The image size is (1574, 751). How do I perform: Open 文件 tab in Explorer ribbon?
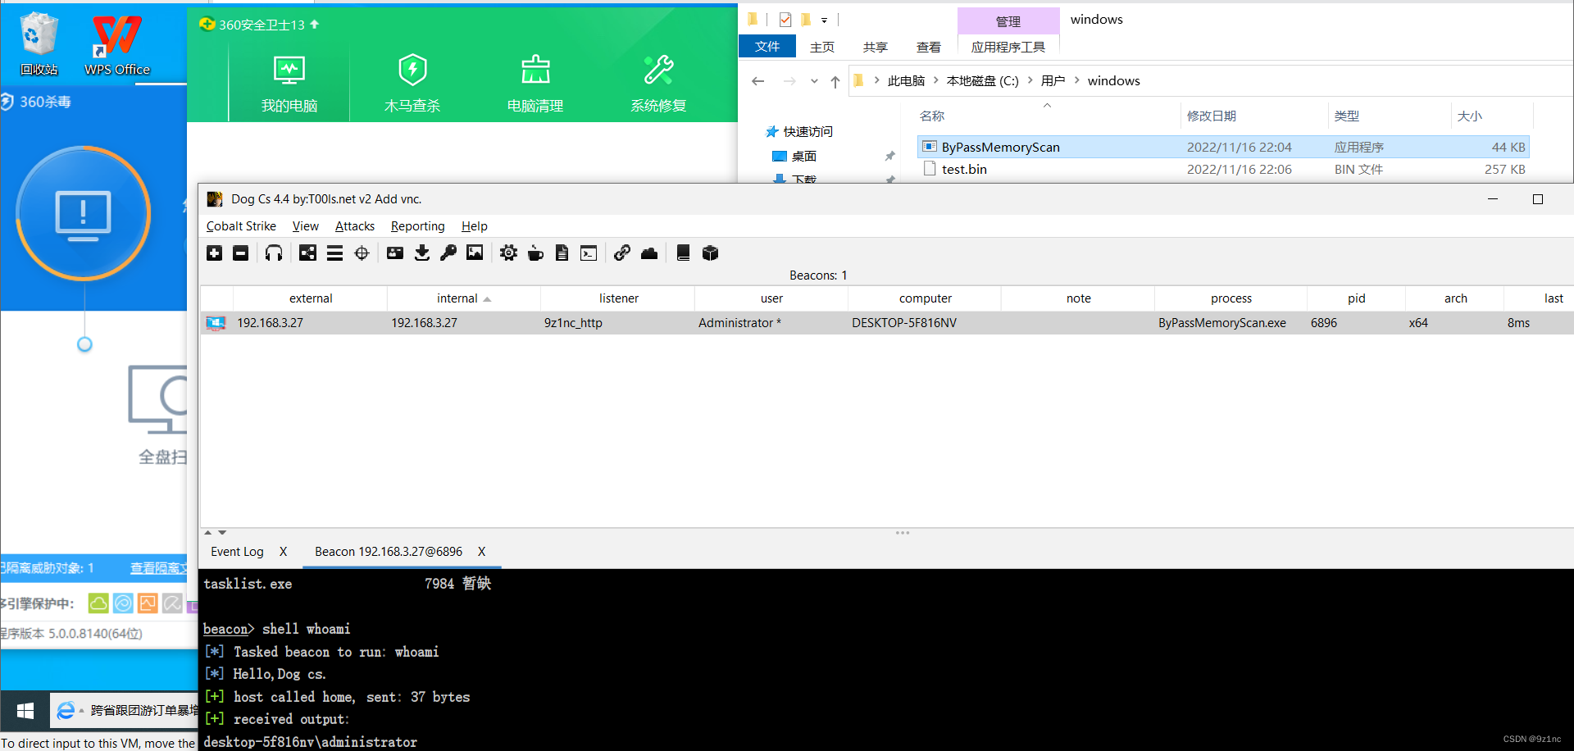(x=767, y=47)
